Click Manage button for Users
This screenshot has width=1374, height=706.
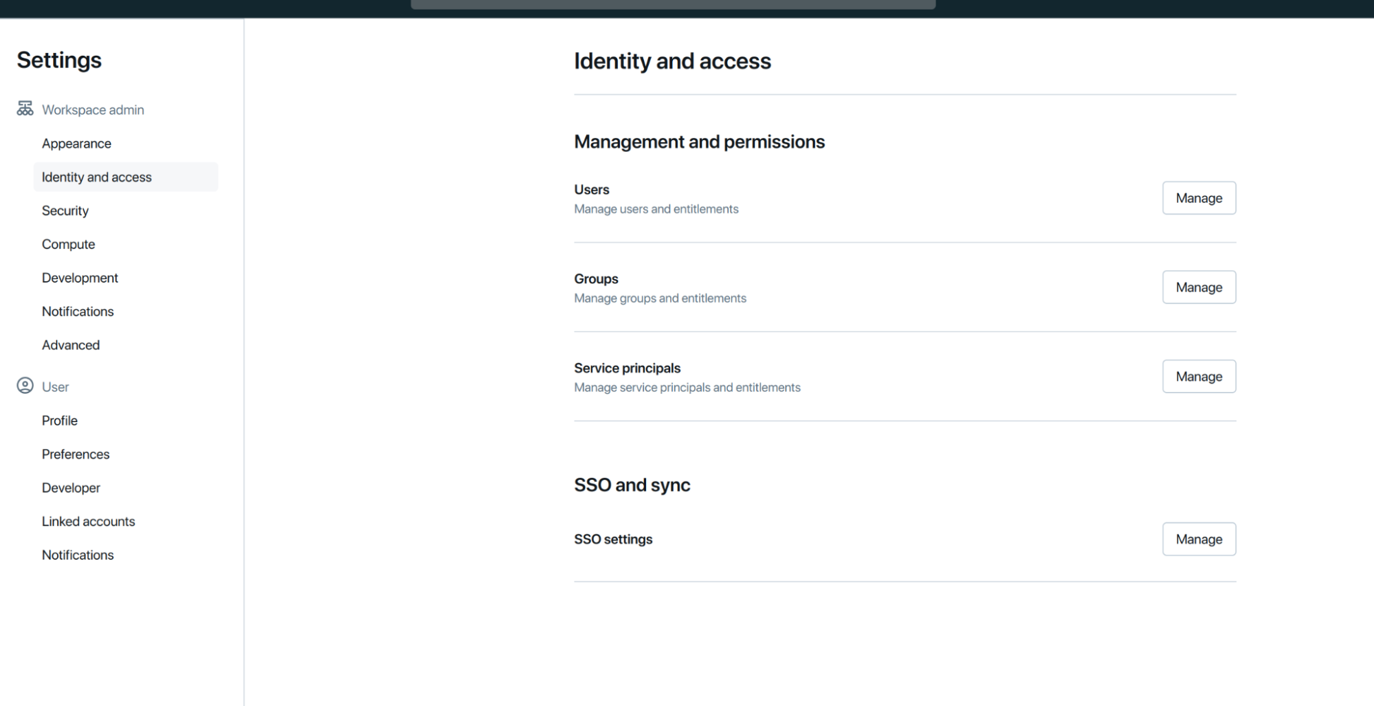click(x=1199, y=198)
